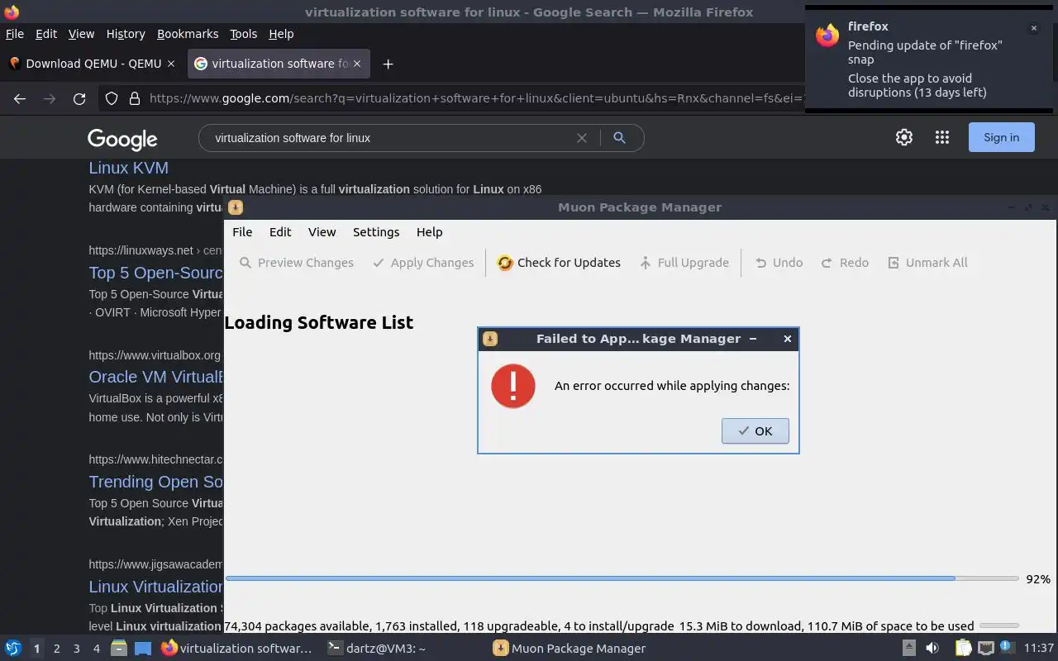Open Firefox's Bookmarks menu

[x=188, y=34]
